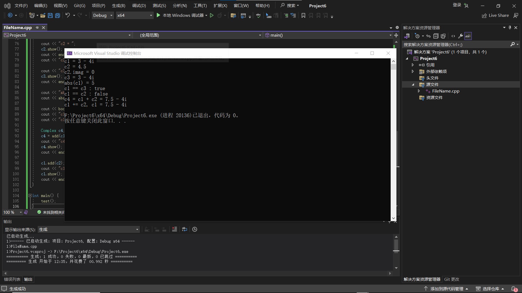This screenshot has height=293, width=522.
Task: Click the Save All toolbar icon
Action: tap(58, 15)
